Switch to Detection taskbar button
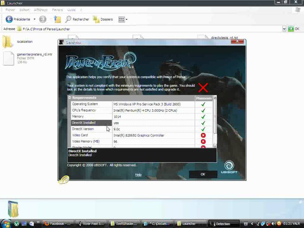The width and height of the screenshot is (304, 228). click(x=224, y=224)
